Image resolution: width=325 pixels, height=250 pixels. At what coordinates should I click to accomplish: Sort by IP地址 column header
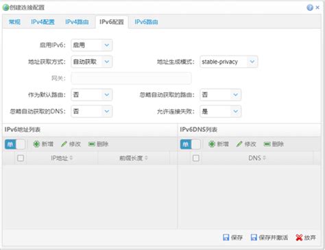pos(62,158)
